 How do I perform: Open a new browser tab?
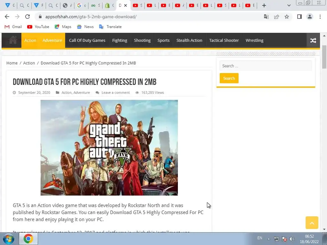point(264,5)
